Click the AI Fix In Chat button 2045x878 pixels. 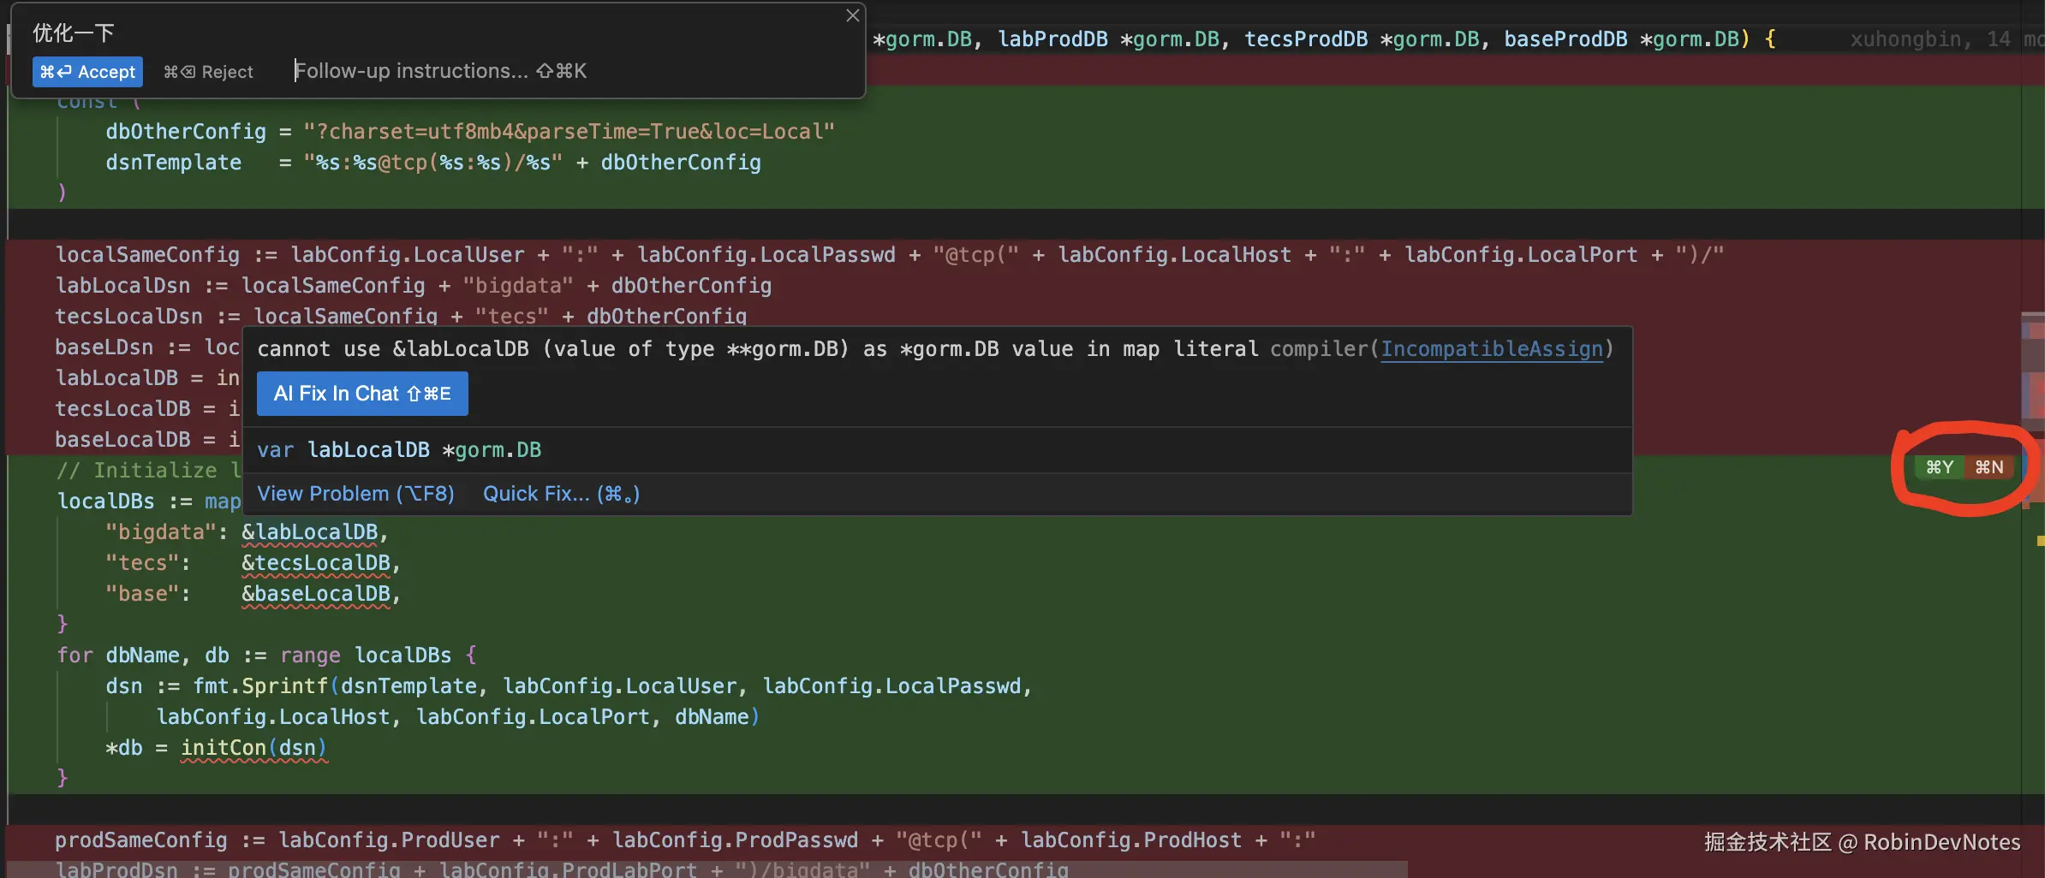tap(362, 394)
